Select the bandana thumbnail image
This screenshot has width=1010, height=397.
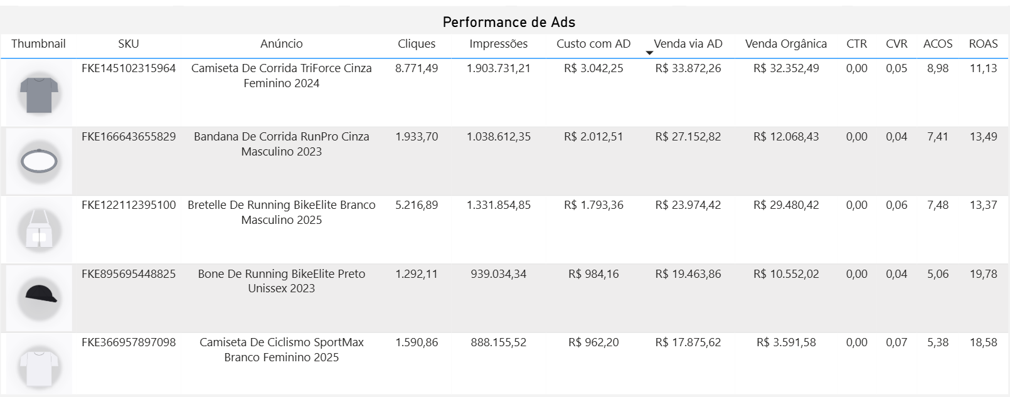tap(39, 160)
